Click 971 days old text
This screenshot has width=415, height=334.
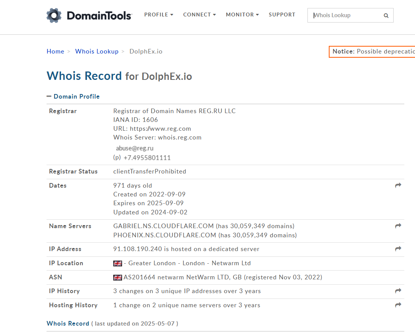[133, 186]
